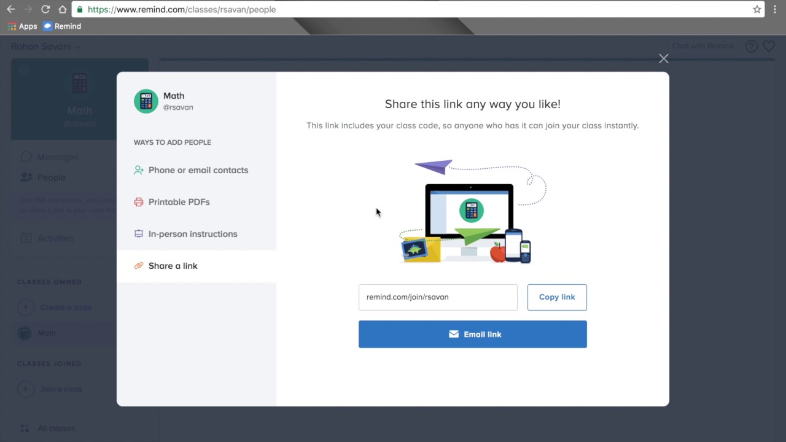The width and height of the screenshot is (786, 442).
Task: Expand the Rohan Savani account dropdown
Action: pyautogui.click(x=45, y=47)
